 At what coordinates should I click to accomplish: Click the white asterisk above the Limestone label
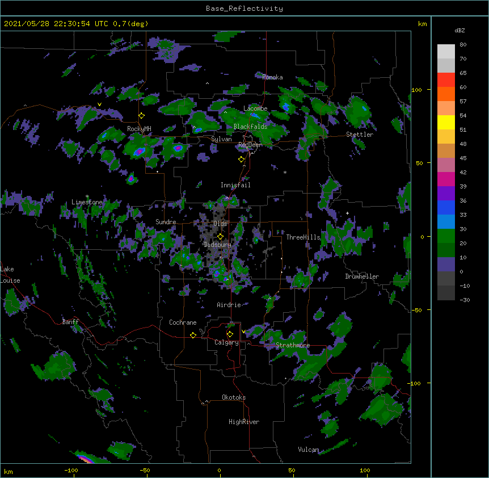87,196
